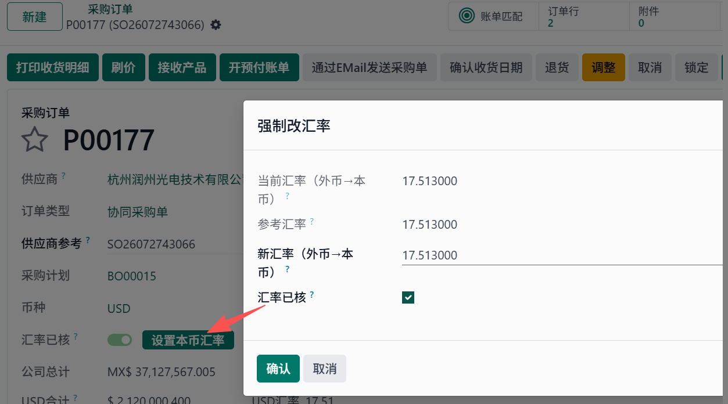The width and height of the screenshot is (728, 404).
Task: Open the 采购计划 BO00015 link
Action: 132,276
